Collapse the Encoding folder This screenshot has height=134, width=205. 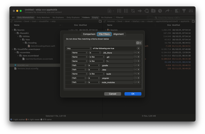coord(23,43)
